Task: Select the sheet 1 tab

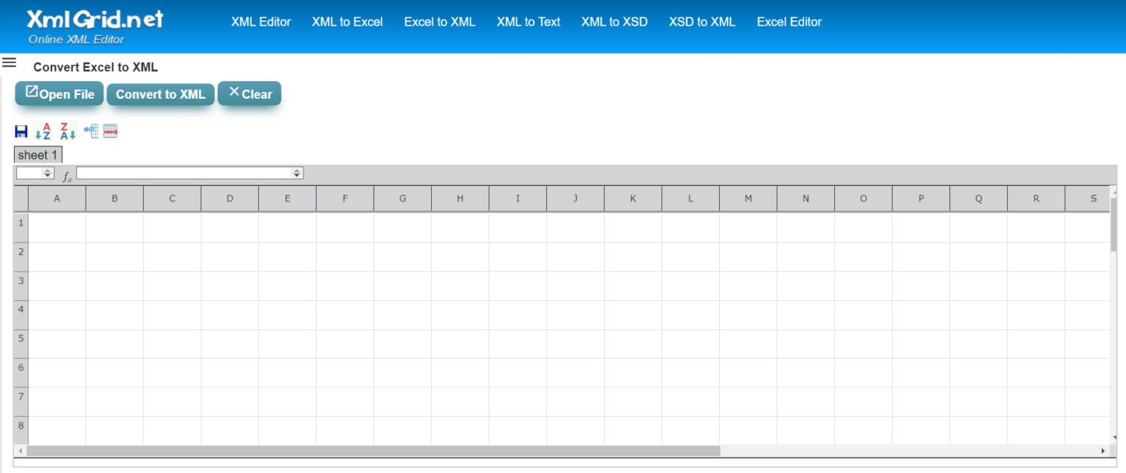Action: coord(37,154)
